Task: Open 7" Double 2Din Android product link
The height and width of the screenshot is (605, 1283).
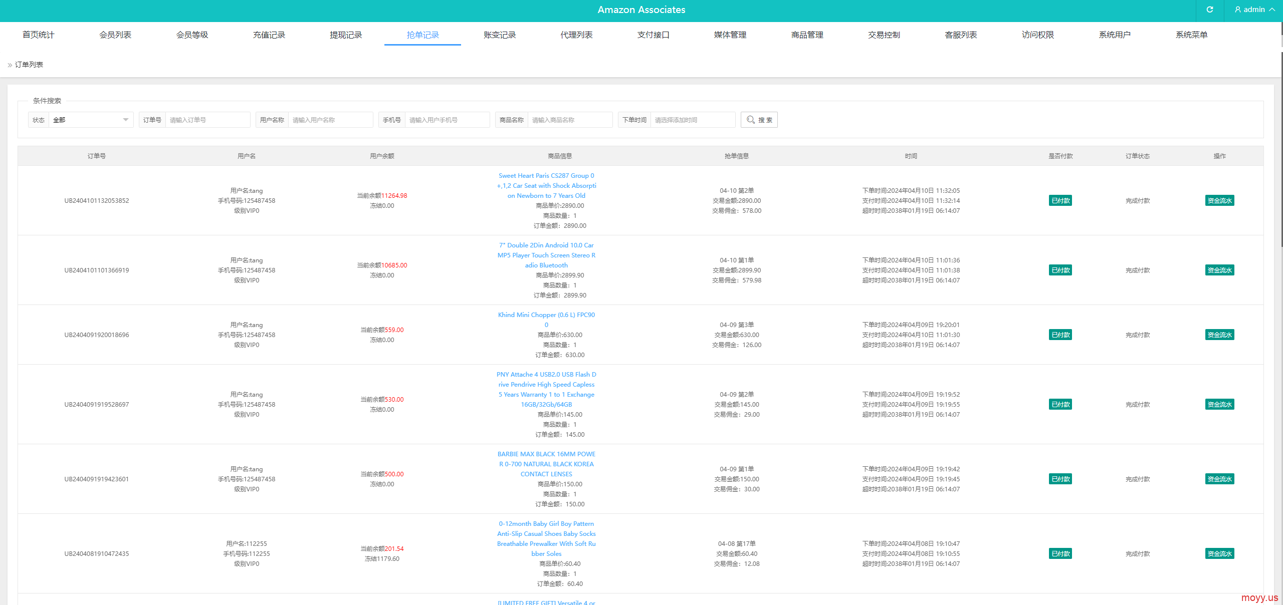Action: point(546,255)
